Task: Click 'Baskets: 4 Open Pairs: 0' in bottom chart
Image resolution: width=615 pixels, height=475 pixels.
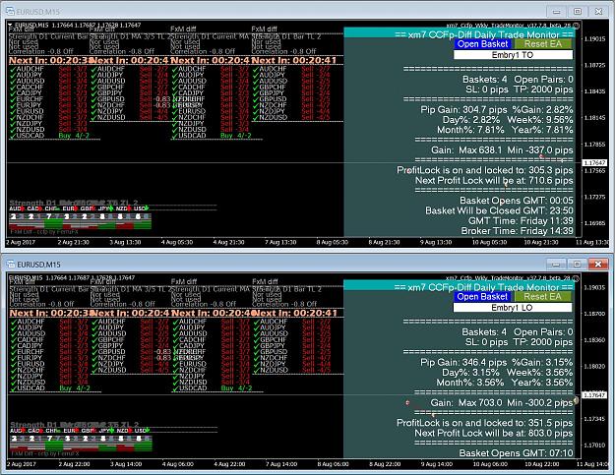Action: point(518,332)
